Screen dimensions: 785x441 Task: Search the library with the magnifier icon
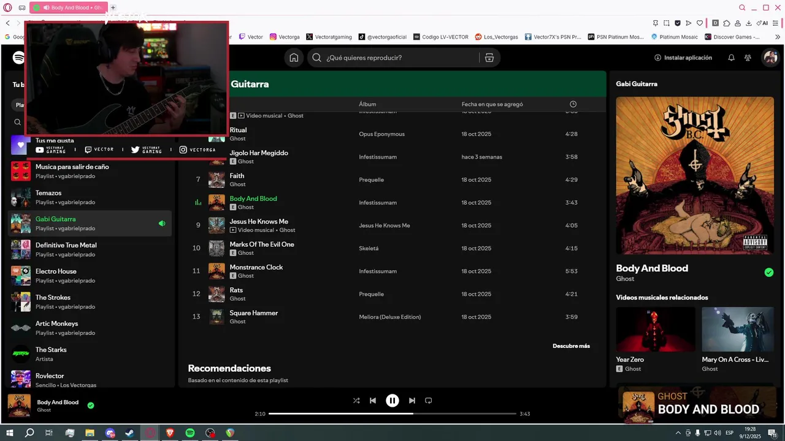point(17,122)
